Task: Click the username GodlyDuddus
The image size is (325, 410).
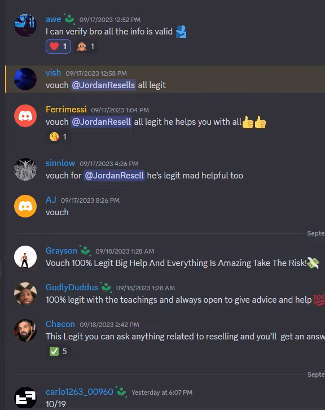Action: pos(72,287)
